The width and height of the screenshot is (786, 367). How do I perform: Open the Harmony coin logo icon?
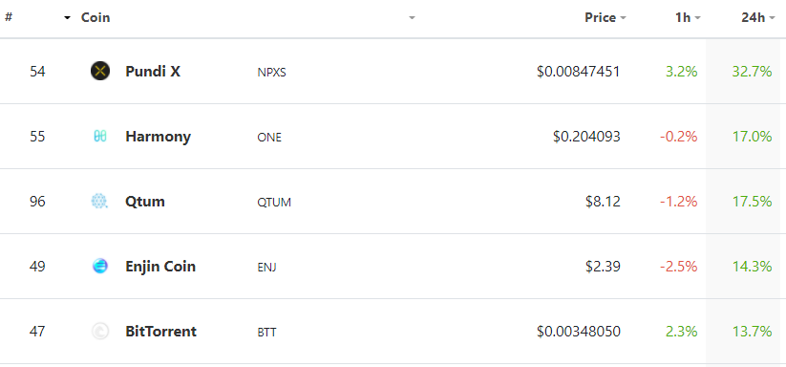pos(100,137)
